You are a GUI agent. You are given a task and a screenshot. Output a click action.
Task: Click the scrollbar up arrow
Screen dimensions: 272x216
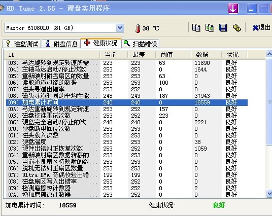269,54
